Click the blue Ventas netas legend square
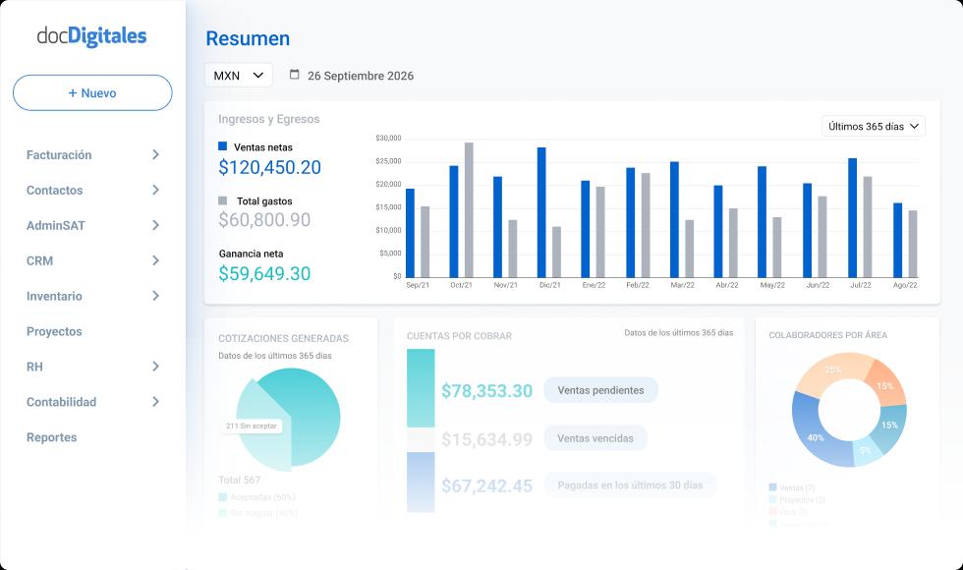Image resolution: width=963 pixels, height=570 pixels. [222, 146]
